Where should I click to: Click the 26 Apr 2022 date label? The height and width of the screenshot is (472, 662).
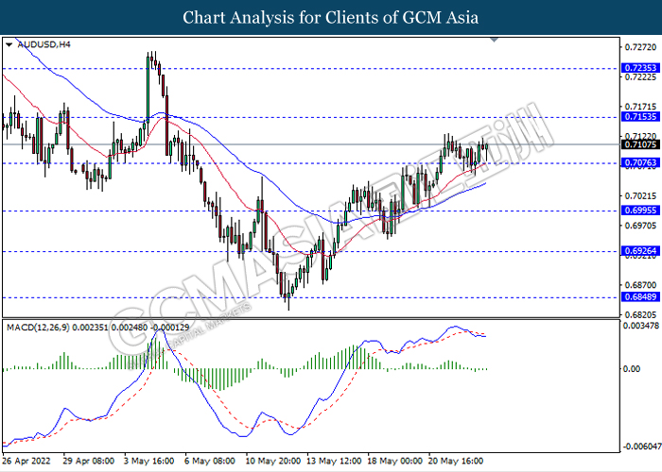click(x=26, y=461)
